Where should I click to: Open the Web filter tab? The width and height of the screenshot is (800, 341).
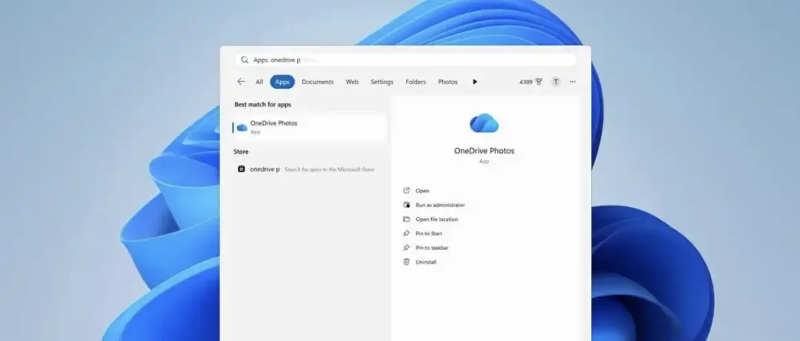tap(352, 81)
